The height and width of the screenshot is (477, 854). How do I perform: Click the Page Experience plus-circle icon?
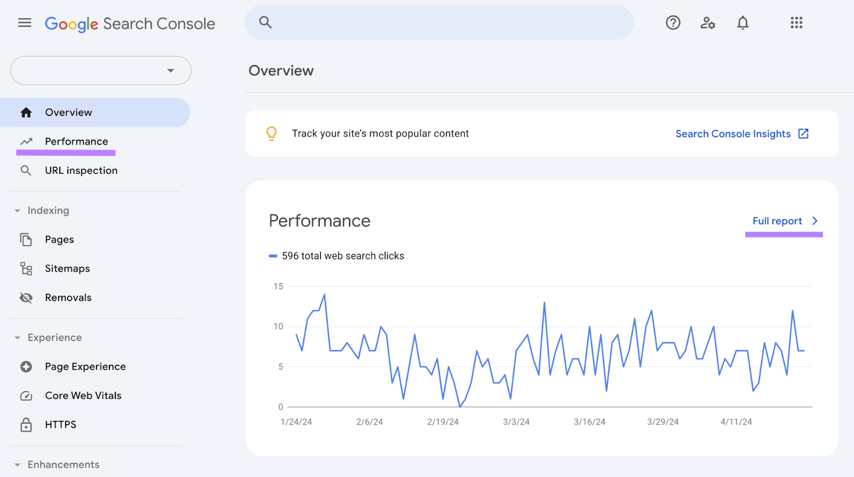point(26,367)
